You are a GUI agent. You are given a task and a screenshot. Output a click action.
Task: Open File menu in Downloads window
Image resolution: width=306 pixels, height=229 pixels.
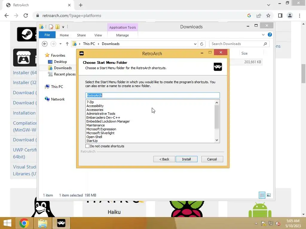(x=47, y=35)
